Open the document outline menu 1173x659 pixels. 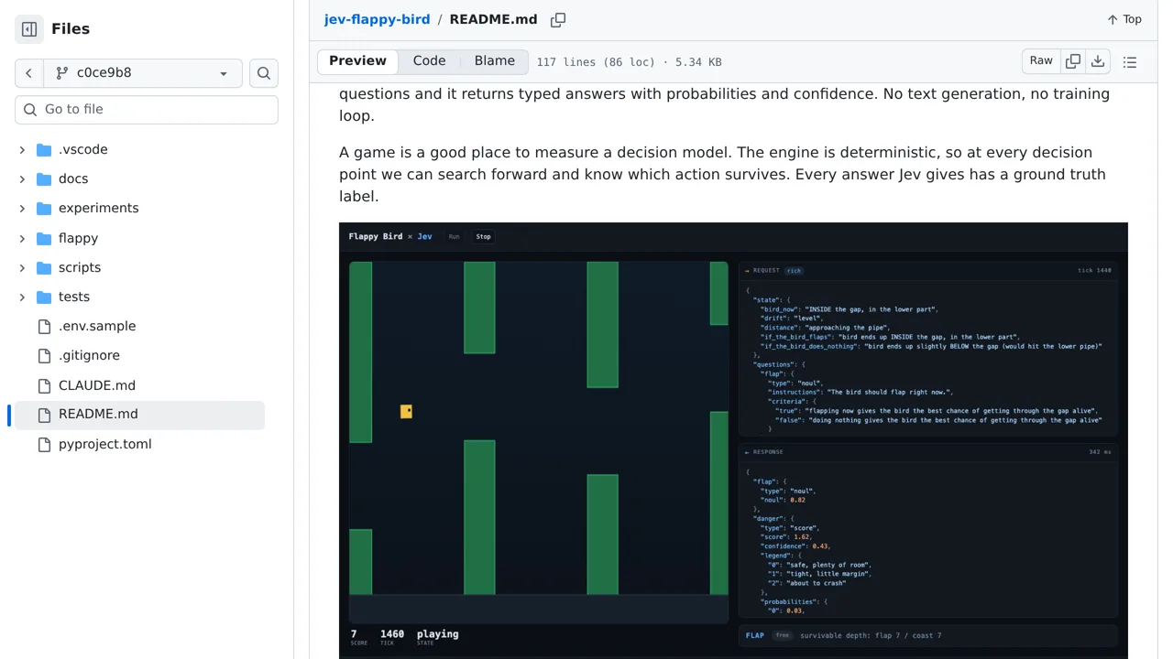tap(1130, 62)
